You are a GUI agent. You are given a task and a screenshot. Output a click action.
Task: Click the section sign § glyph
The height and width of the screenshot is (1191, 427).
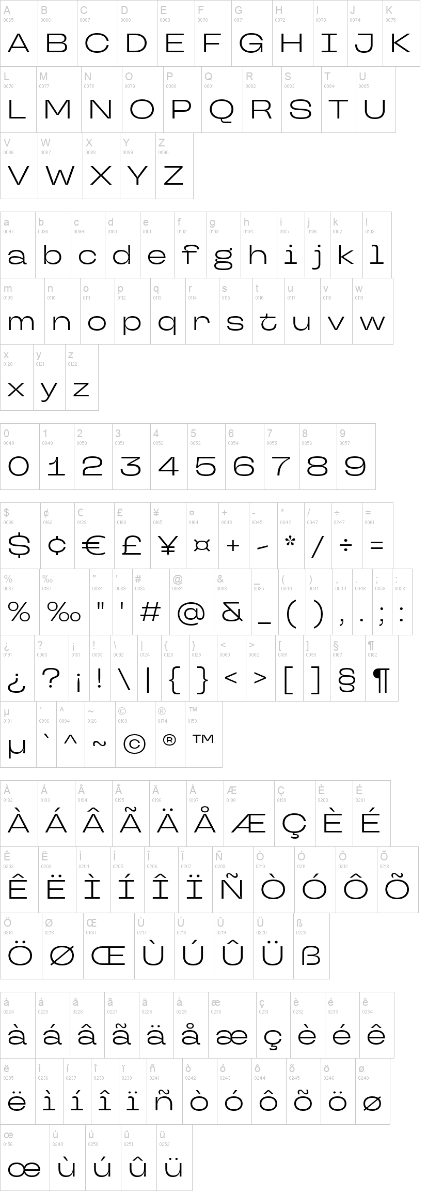(347, 680)
